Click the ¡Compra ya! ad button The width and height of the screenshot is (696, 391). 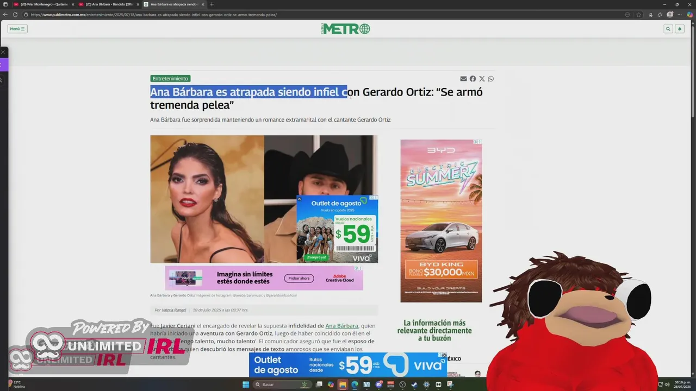coord(316,257)
